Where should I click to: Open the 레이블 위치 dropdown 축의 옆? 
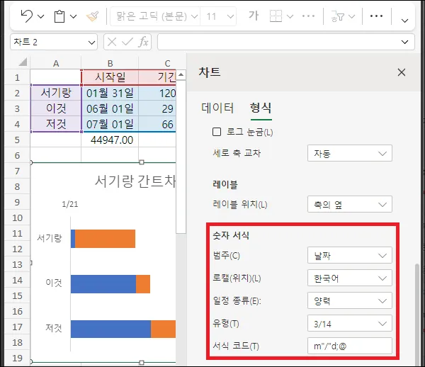tap(350, 204)
